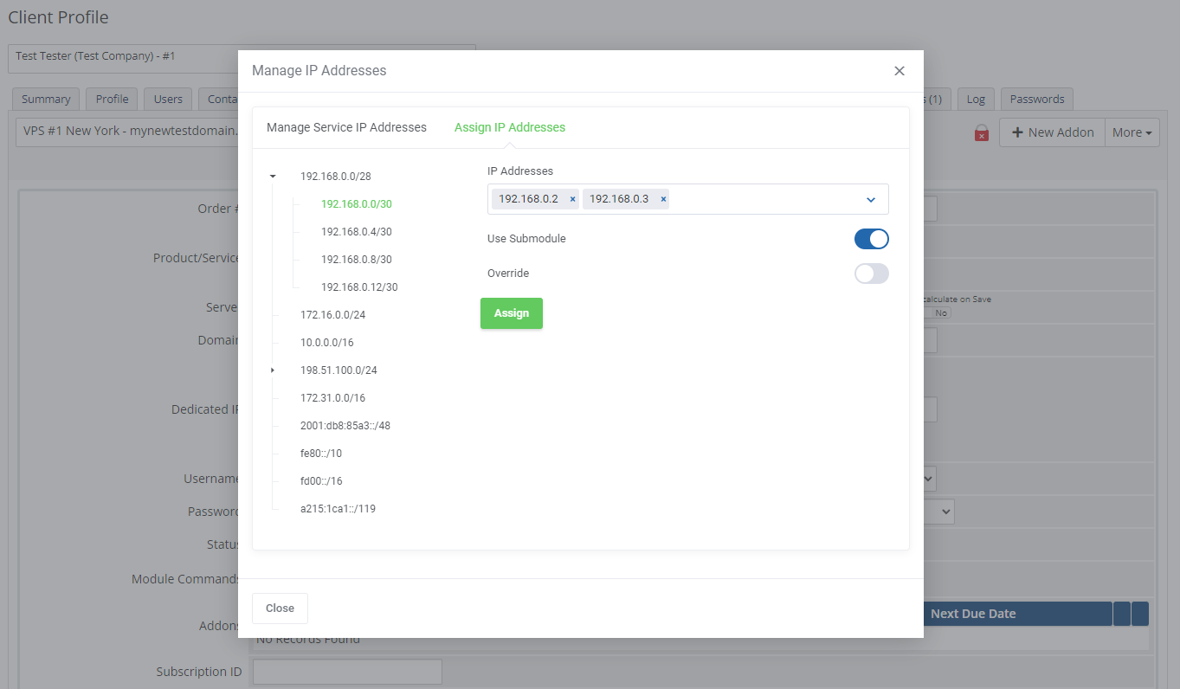Enable the Override toggle
1180x689 pixels.
coord(872,274)
